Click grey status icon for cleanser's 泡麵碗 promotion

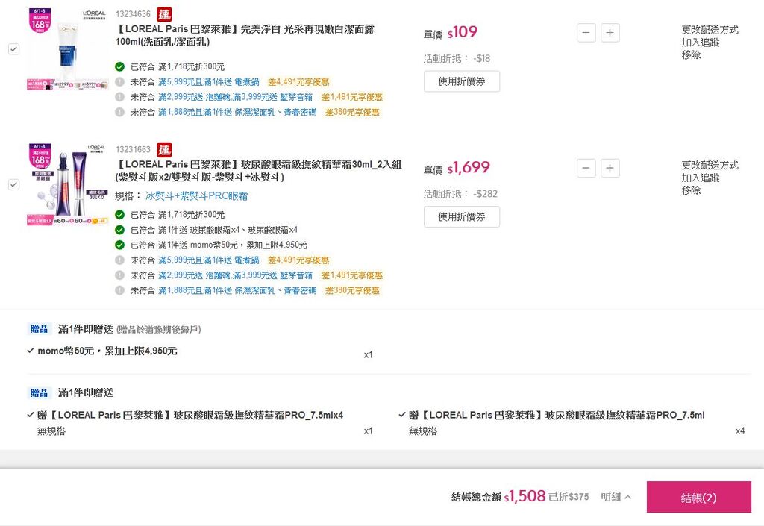pyautogui.click(x=120, y=97)
